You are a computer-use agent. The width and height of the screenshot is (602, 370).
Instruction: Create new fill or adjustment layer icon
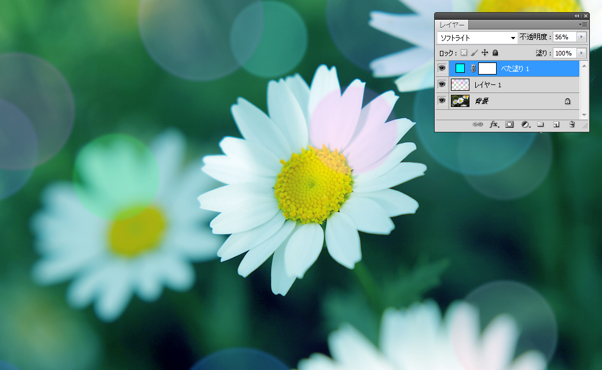pyautogui.click(x=526, y=124)
